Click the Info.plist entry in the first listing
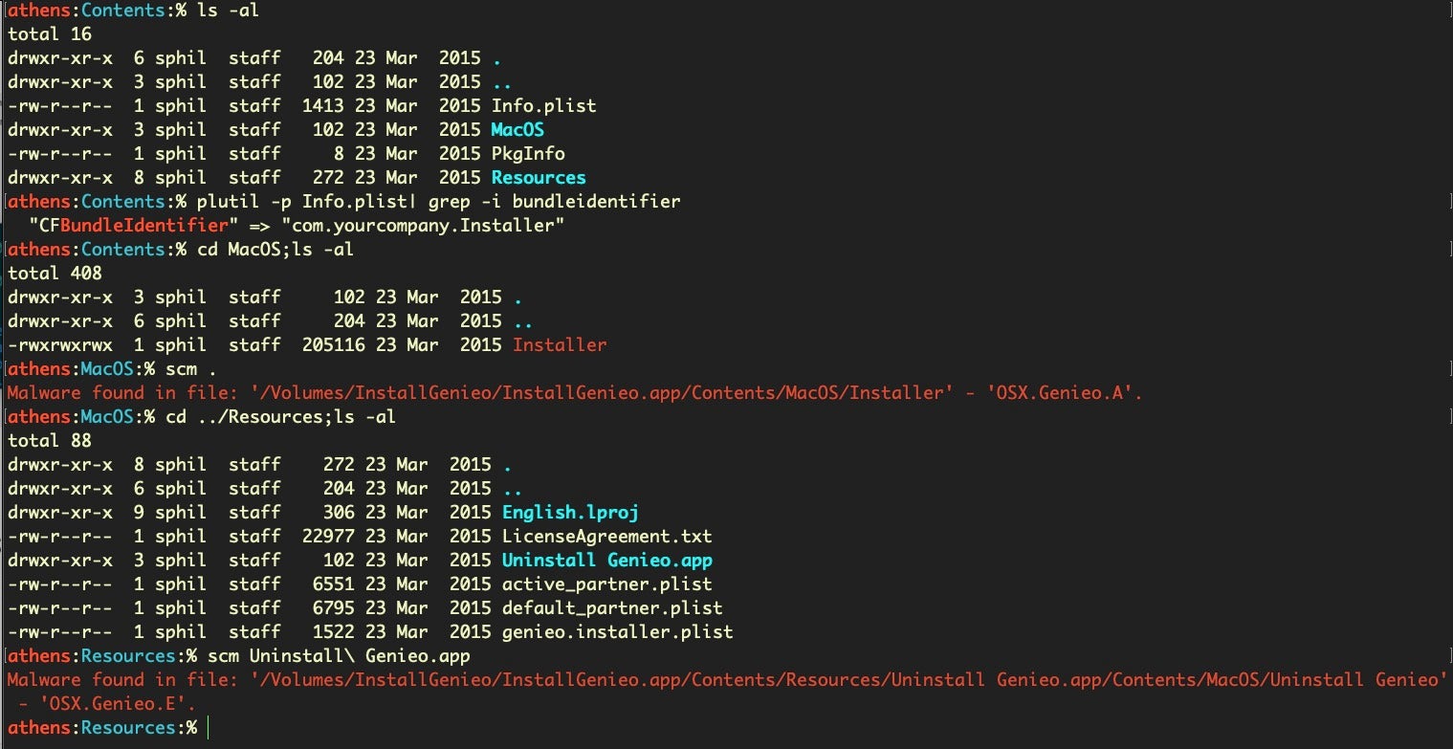 [x=543, y=105]
